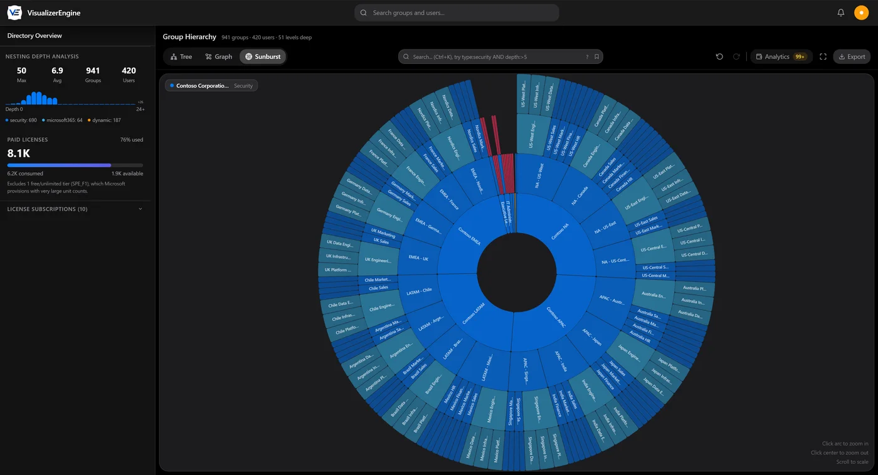Click the sunburst center to zoom out

[516, 272]
